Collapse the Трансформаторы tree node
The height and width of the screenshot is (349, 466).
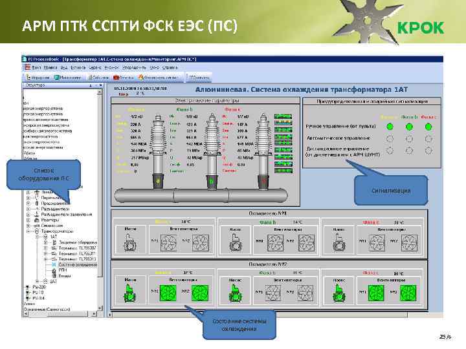(28, 231)
